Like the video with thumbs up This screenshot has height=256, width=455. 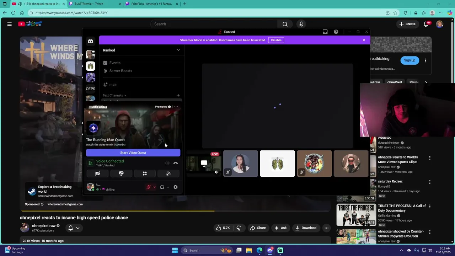[x=223, y=228]
